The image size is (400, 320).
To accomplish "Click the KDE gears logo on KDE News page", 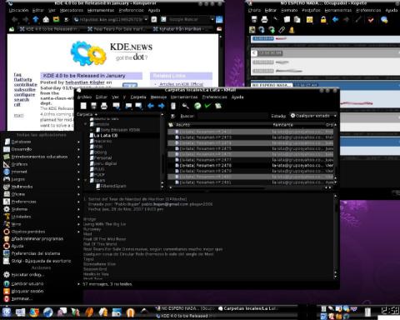I will [x=88, y=53].
